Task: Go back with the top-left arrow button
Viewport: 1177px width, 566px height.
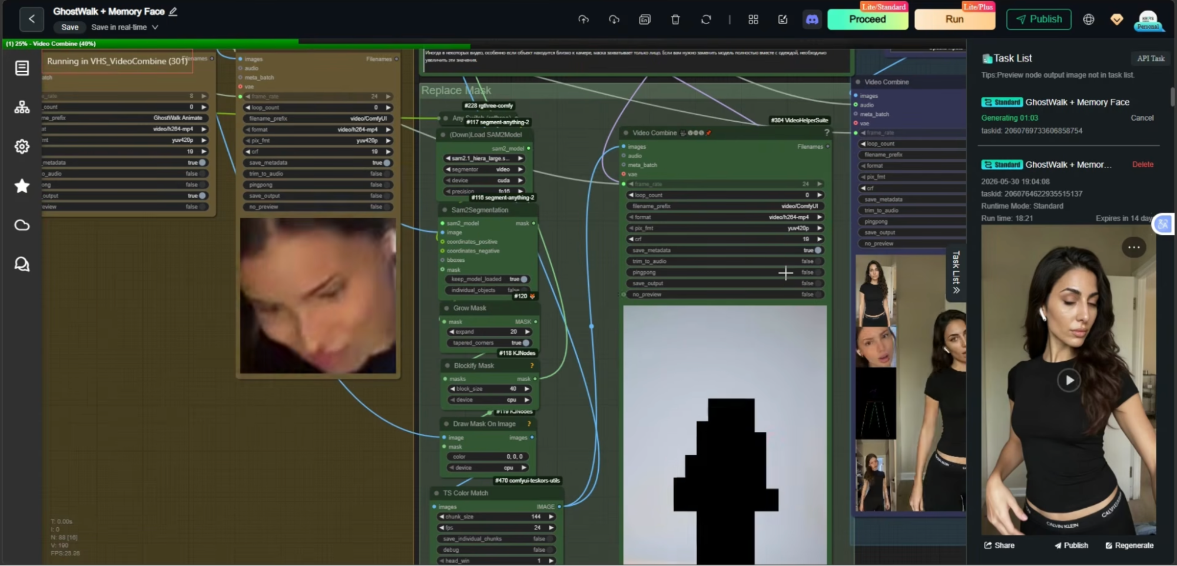Action: 32,19
